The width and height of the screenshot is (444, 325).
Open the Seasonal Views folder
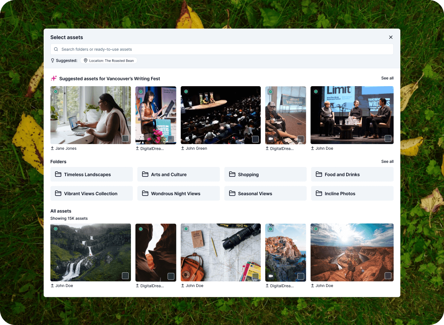point(265,193)
